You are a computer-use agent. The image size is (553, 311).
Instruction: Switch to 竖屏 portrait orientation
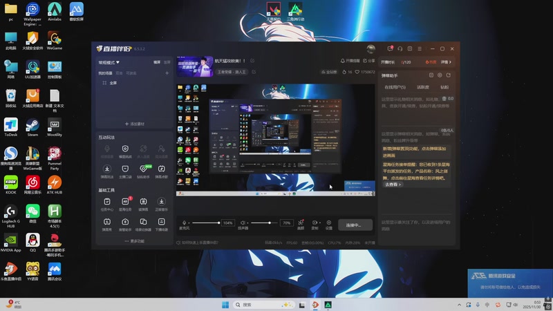click(167, 62)
